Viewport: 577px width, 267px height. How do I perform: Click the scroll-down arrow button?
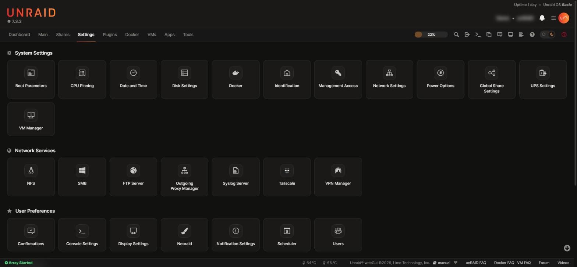[x=567, y=248]
